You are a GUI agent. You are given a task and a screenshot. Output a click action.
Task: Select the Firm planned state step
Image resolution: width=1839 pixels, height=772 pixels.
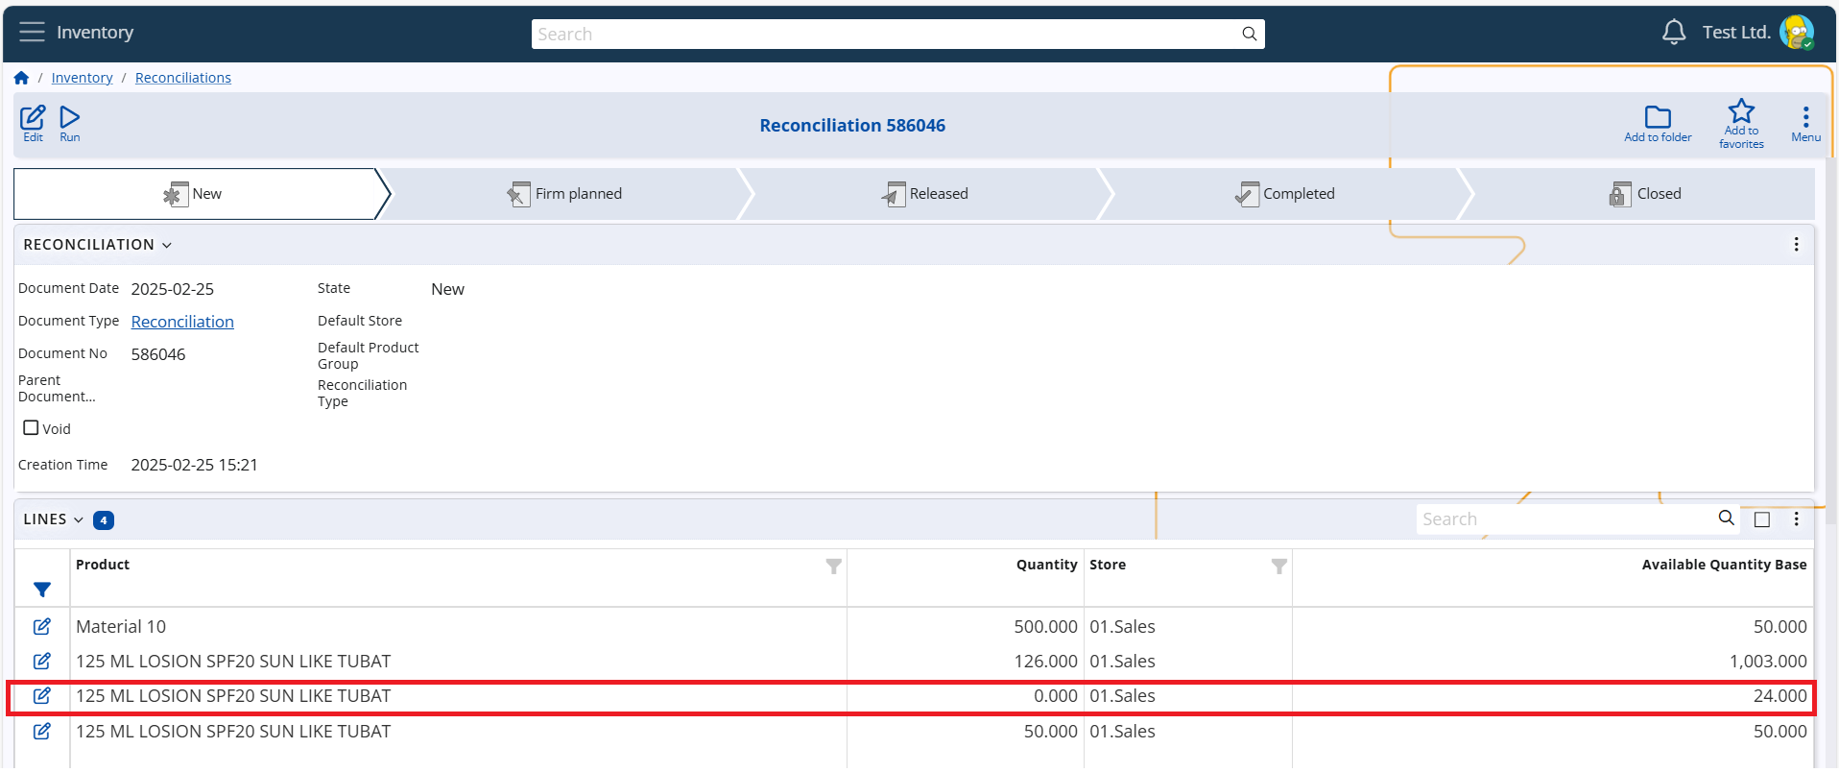[x=565, y=194]
